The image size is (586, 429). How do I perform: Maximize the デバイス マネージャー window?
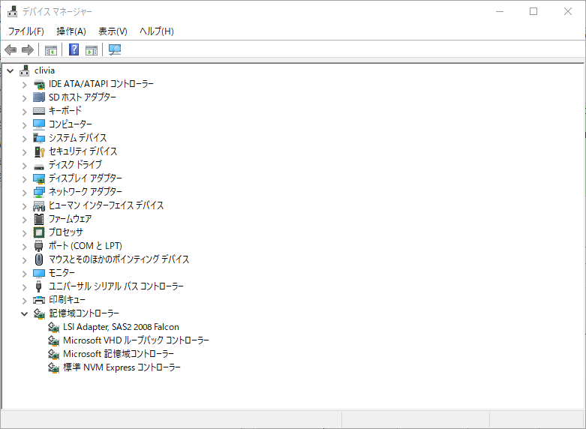533,11
